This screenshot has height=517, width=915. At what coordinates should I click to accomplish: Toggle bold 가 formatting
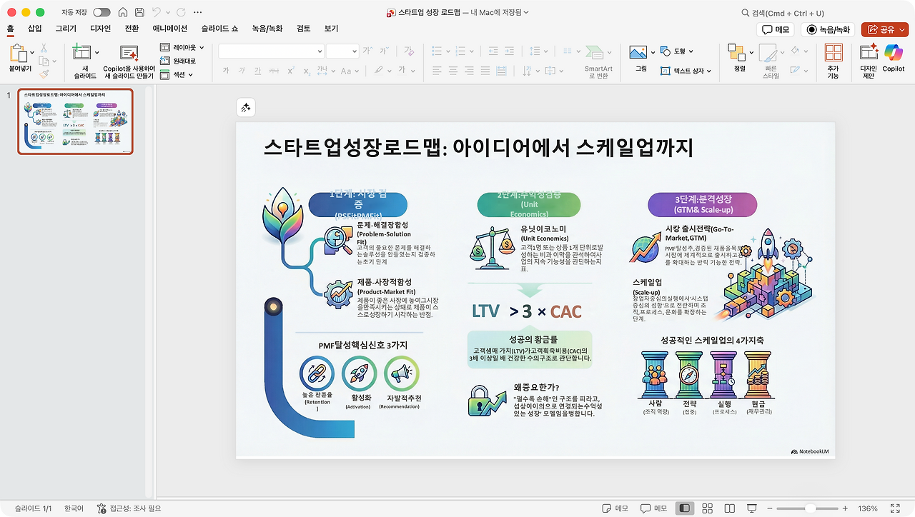click(226, 71)
